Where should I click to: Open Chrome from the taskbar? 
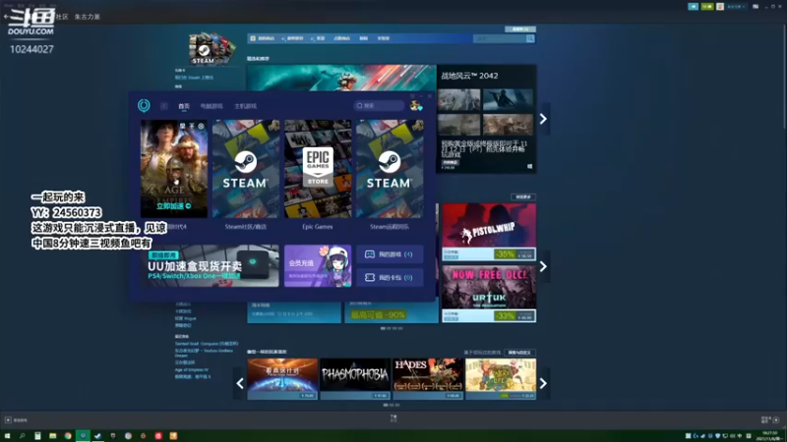(x=68, y=436)
